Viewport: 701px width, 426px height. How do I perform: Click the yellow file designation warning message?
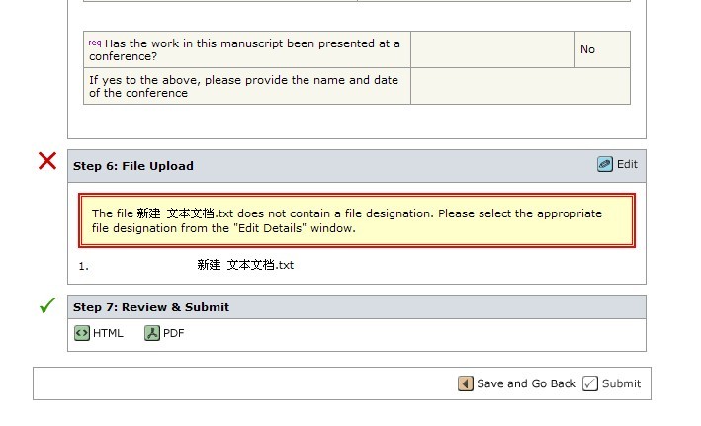click(x=357, y=220)
